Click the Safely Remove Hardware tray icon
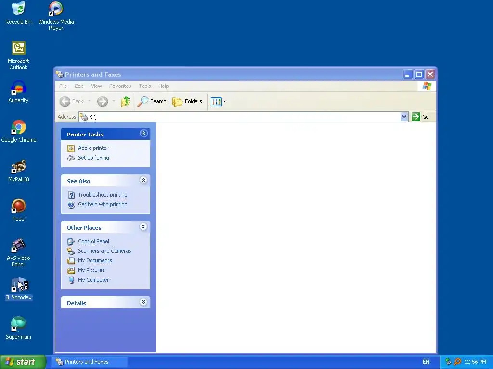Screen dimensions: 493x369 (x=448, y=362)
